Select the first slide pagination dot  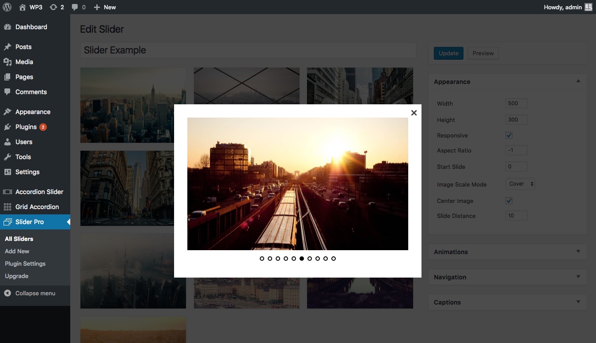pyautogui.click(x=262, y=259)
